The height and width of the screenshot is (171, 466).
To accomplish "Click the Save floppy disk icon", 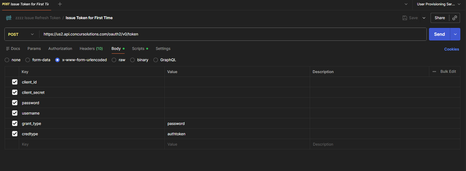I will coord(405,18).
